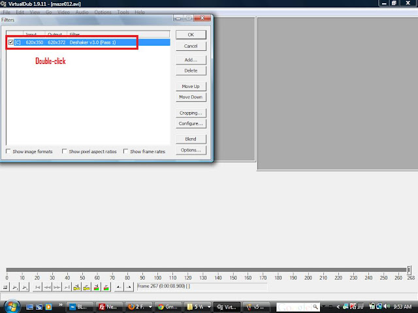Open the View menu
Viewport: 418px width, 313px height.
click(35, 12)
